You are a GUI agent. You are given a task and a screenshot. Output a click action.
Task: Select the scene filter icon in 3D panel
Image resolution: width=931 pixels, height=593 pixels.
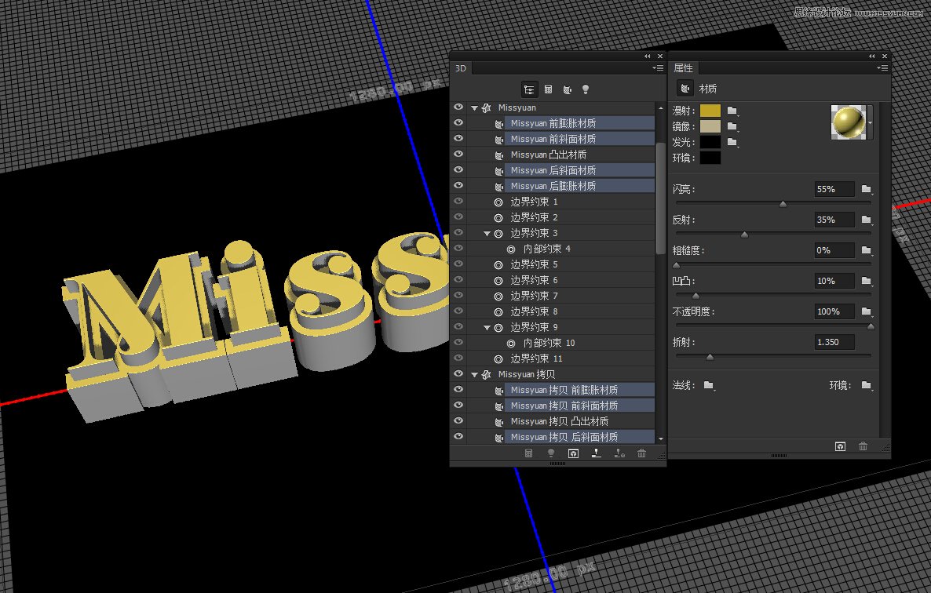[530, 89]
